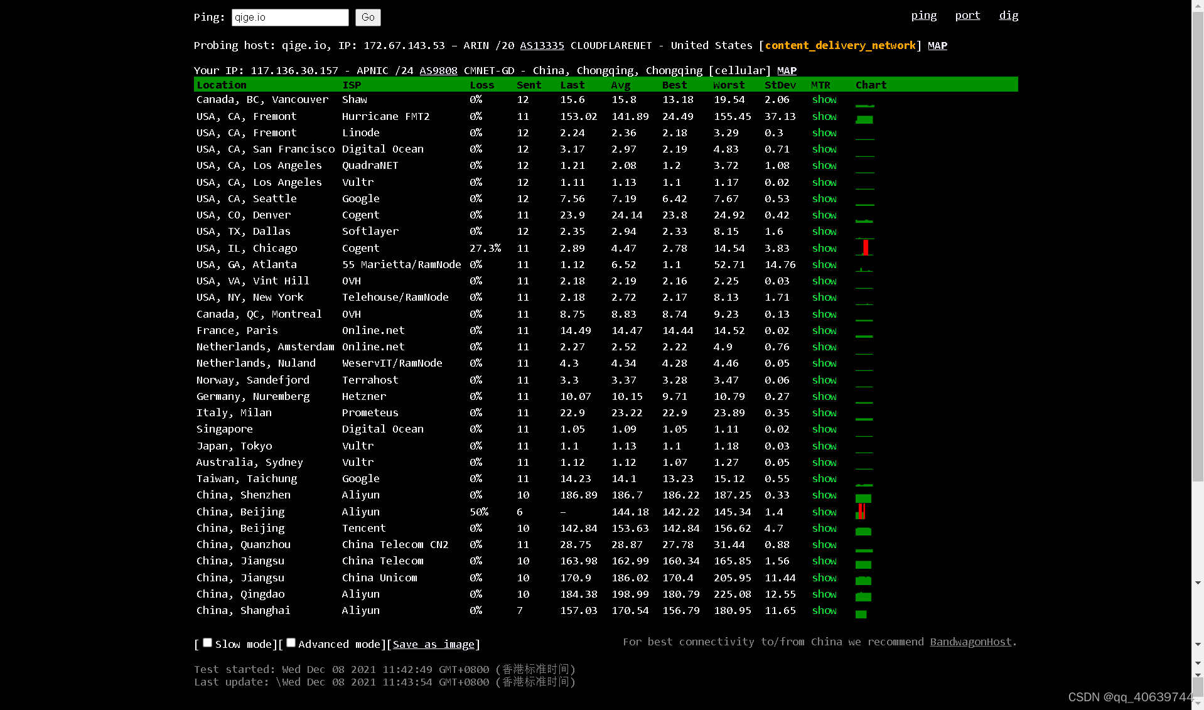Image resolution: width=1204 pixels, height=710 pixels.
Task: Show MTR for Fremont Linode row
Action: [x=824, y=132]
